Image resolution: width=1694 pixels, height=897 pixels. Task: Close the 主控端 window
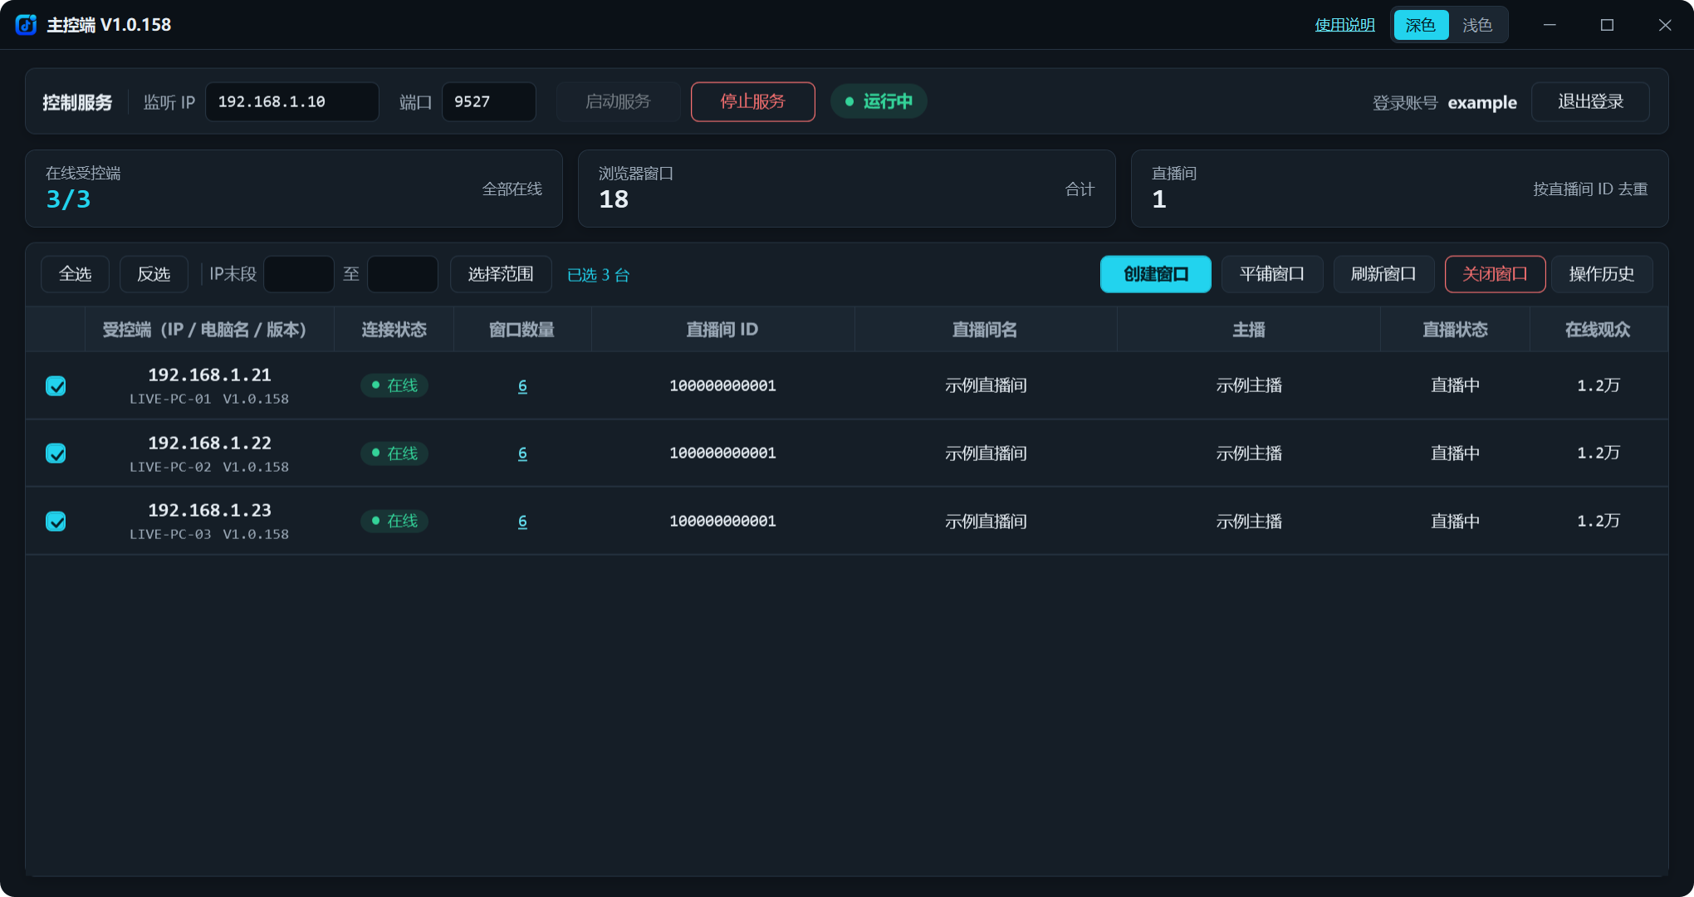tap(1665, 25)
